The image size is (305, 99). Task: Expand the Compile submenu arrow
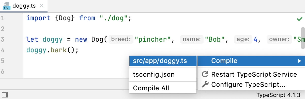(x=299, y=61)
